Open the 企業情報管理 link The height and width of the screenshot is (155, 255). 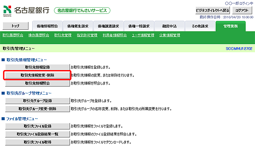point(170,35)
